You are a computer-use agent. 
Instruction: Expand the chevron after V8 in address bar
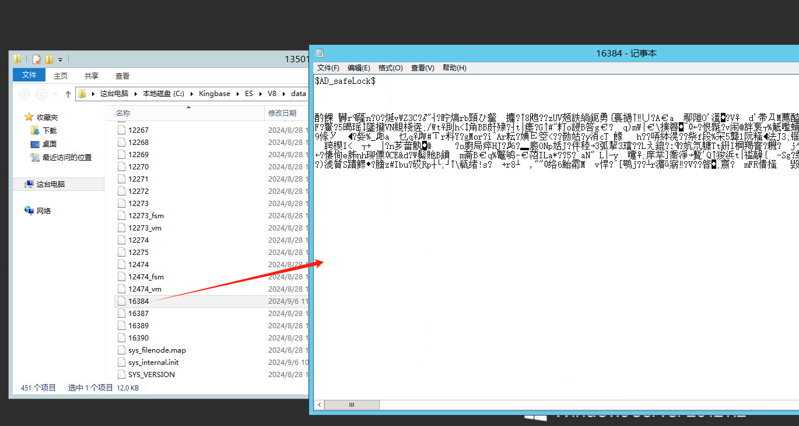(284, 94)
